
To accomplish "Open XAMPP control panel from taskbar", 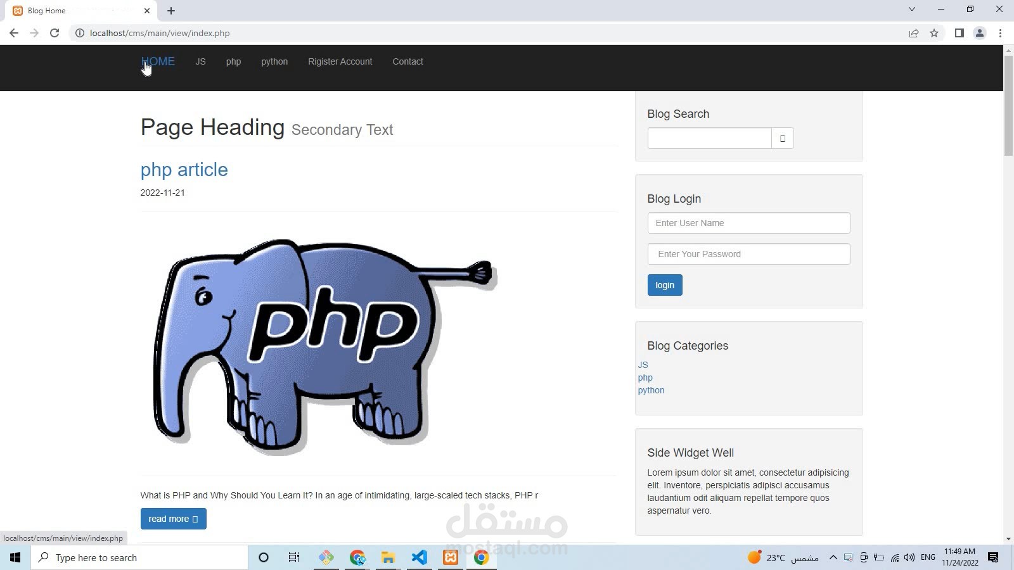I will point(451,557).
